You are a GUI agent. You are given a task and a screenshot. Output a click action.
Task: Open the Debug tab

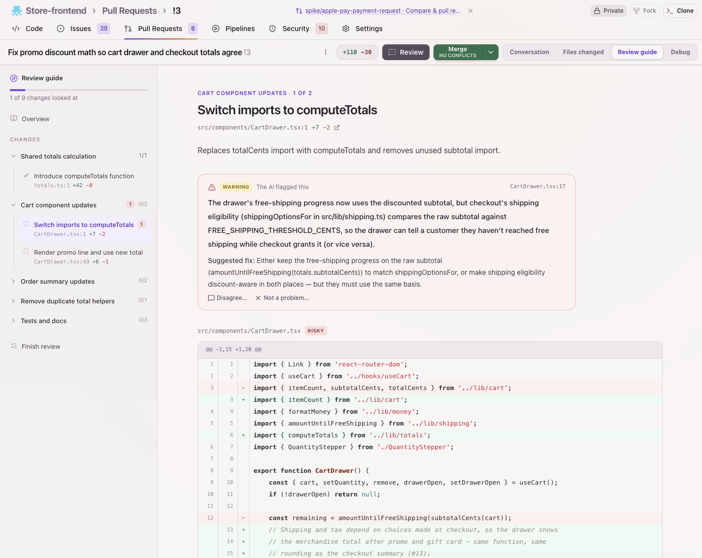click(680, 52)
